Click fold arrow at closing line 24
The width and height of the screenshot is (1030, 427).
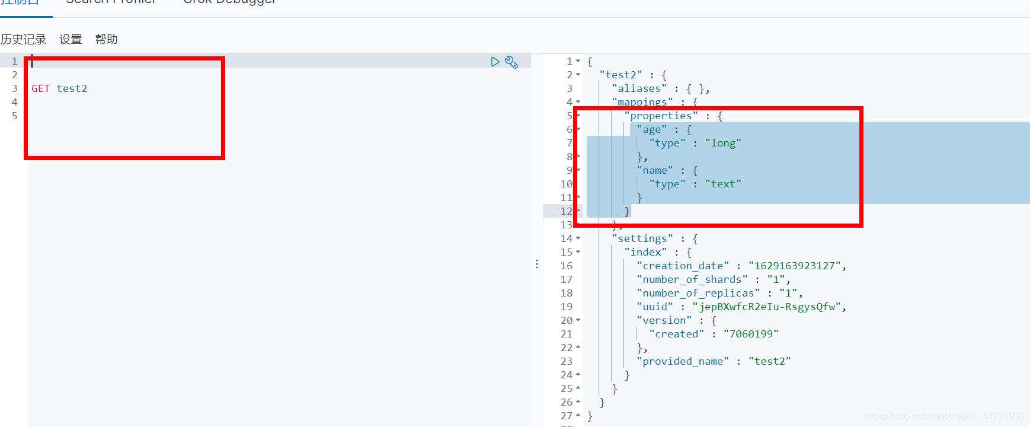(x=578, y=375)
